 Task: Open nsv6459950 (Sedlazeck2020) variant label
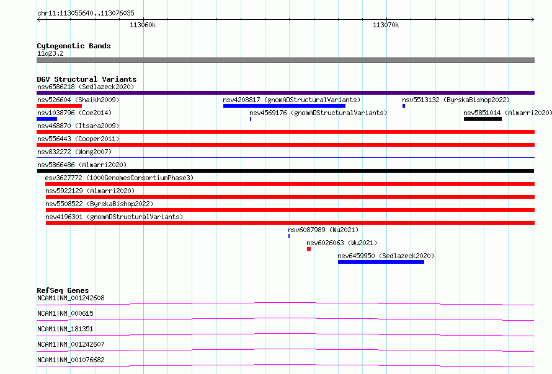[x=386, y=256]
